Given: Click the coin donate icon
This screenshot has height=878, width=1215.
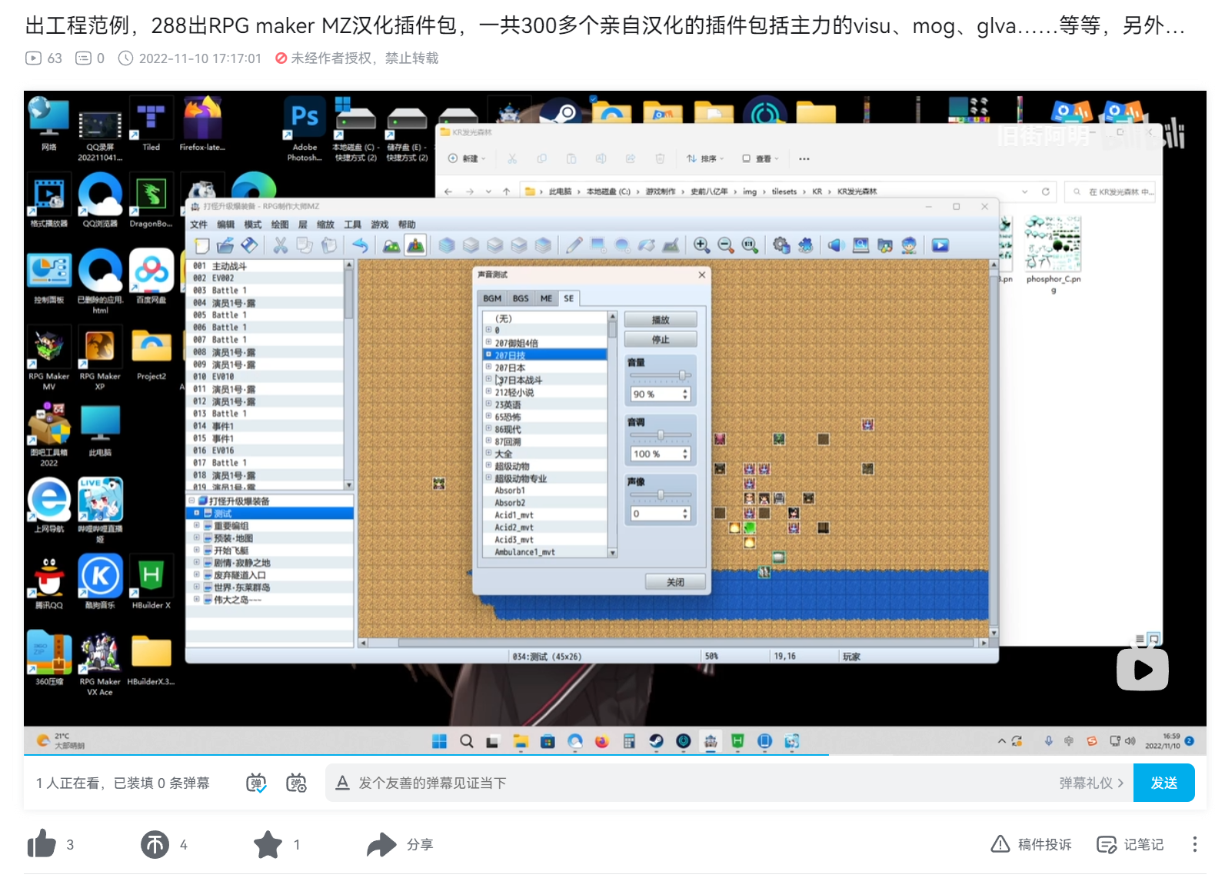Looking at the screenshot, I should (155, 844).
